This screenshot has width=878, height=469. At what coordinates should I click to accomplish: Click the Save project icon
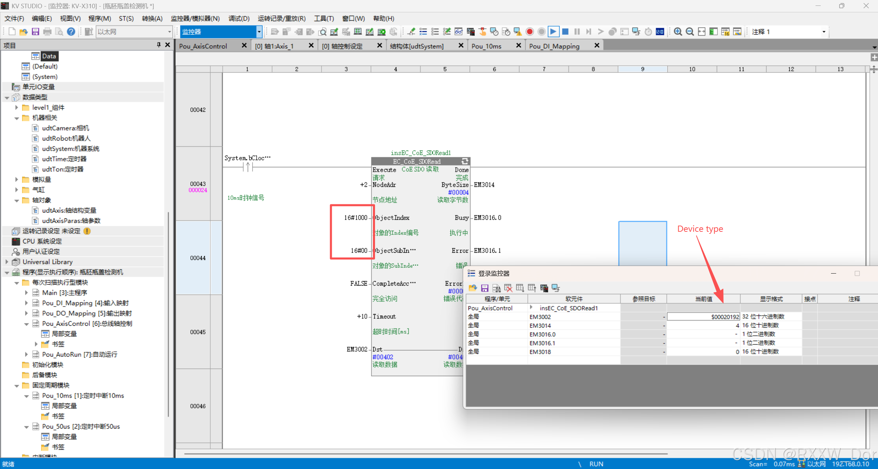click(x=35, y=32)
